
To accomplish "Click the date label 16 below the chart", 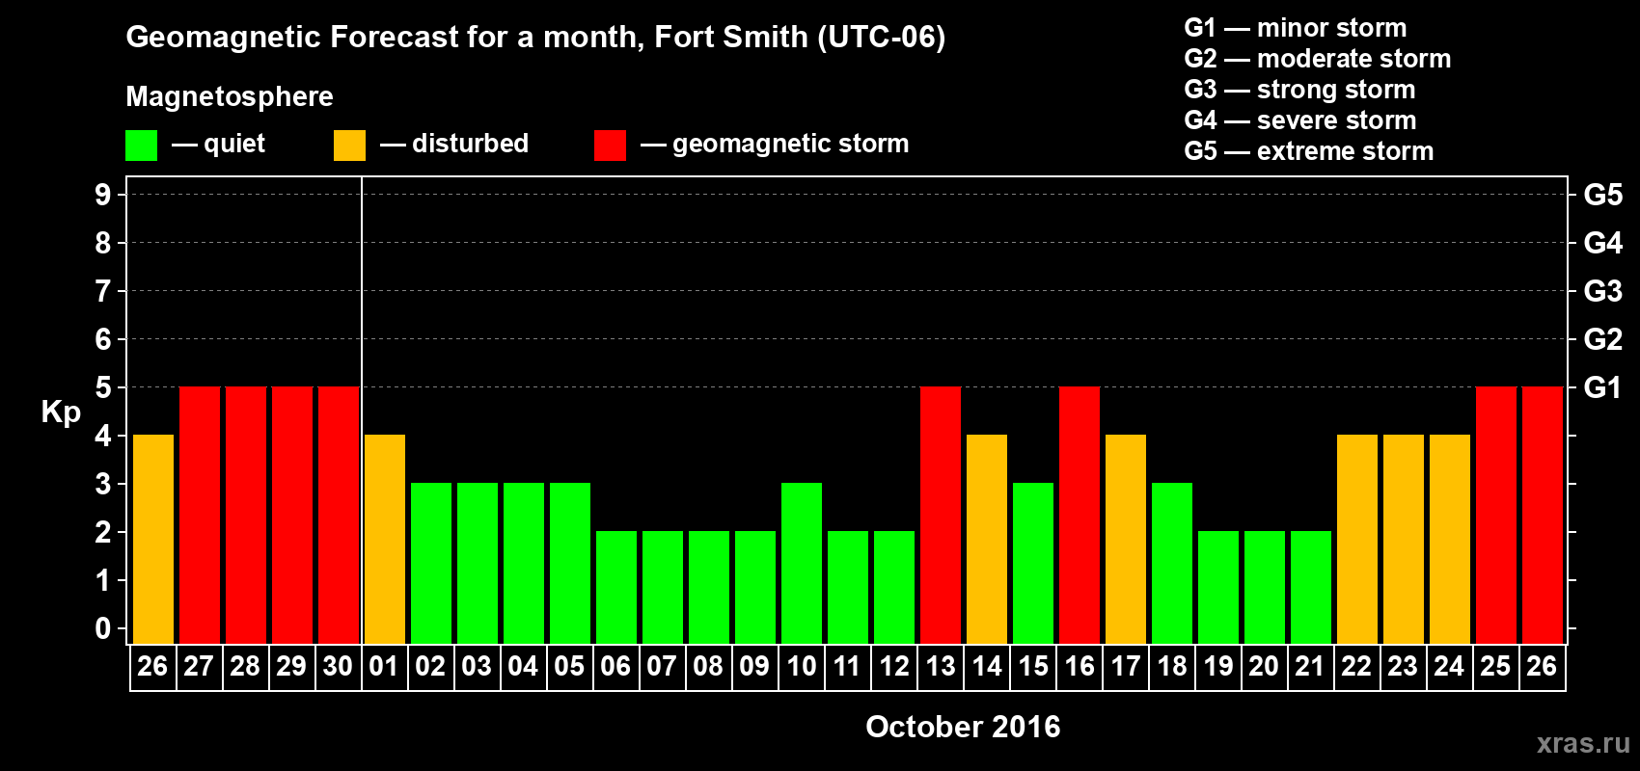I will point(1080,667).
